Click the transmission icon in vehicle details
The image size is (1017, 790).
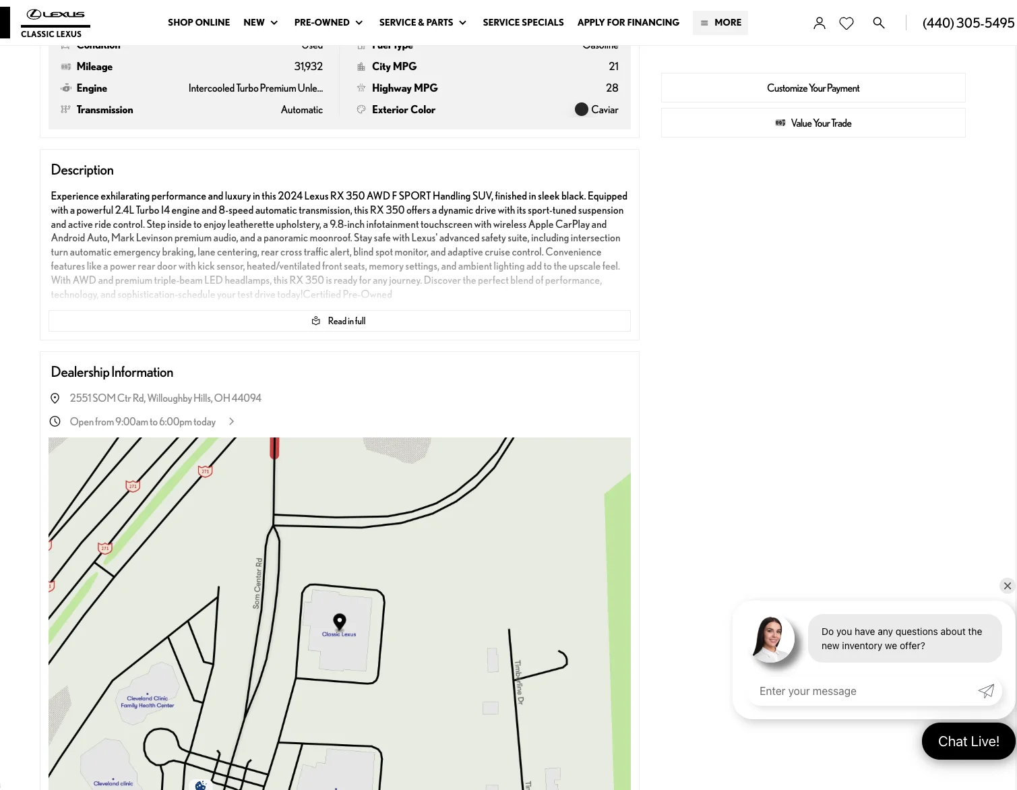66,109
